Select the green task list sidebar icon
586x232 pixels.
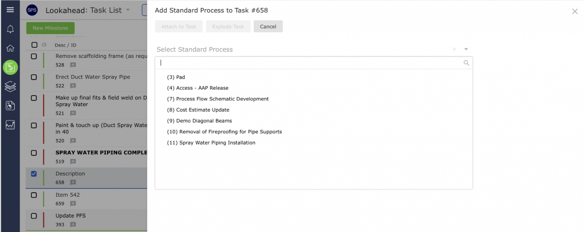pyautogui.click(x=10, y=68)
